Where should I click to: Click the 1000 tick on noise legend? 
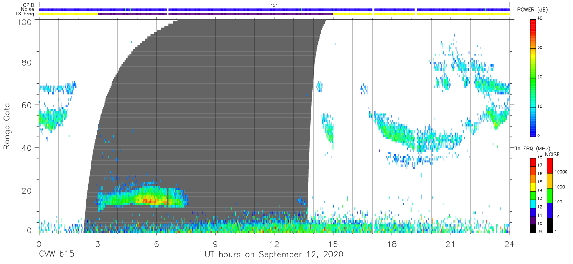[x=560, y=187]
